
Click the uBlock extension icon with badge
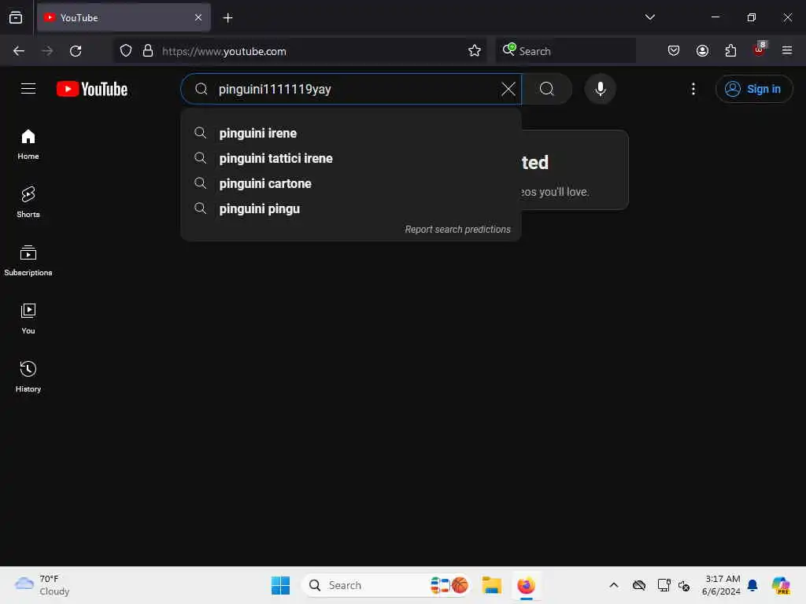(760, 50)
